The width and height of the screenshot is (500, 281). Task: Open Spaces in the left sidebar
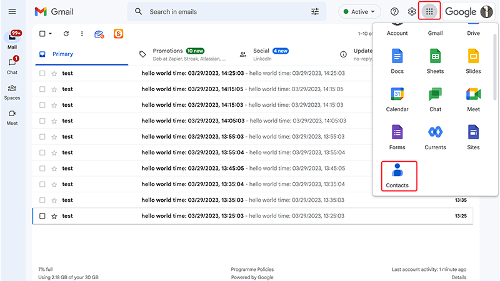[x=12, y=92]
